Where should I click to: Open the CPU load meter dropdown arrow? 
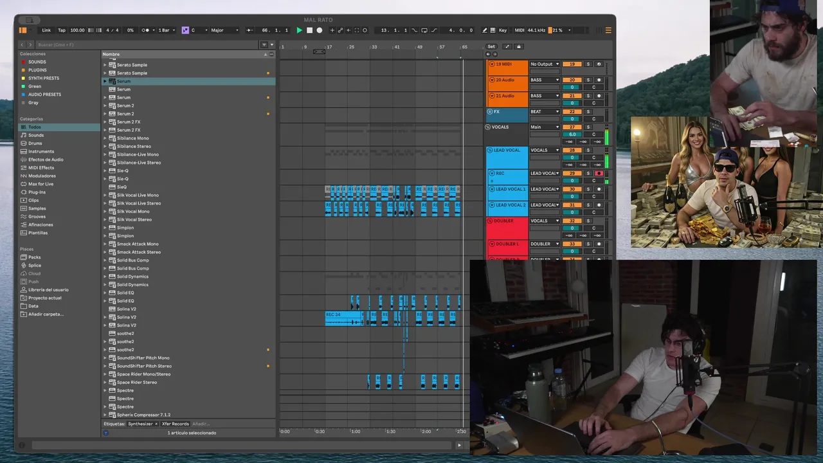click(570, 30)
